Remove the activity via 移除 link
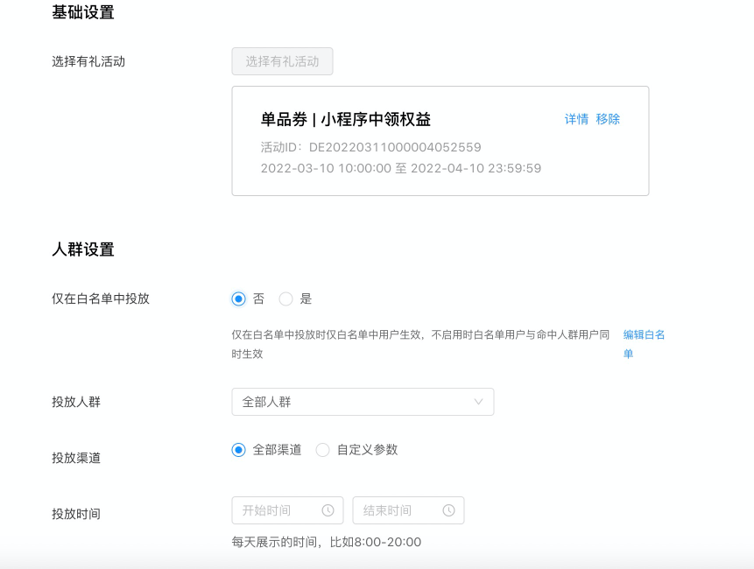The width and height of the screenshot is (754, 569). point(608,119)
